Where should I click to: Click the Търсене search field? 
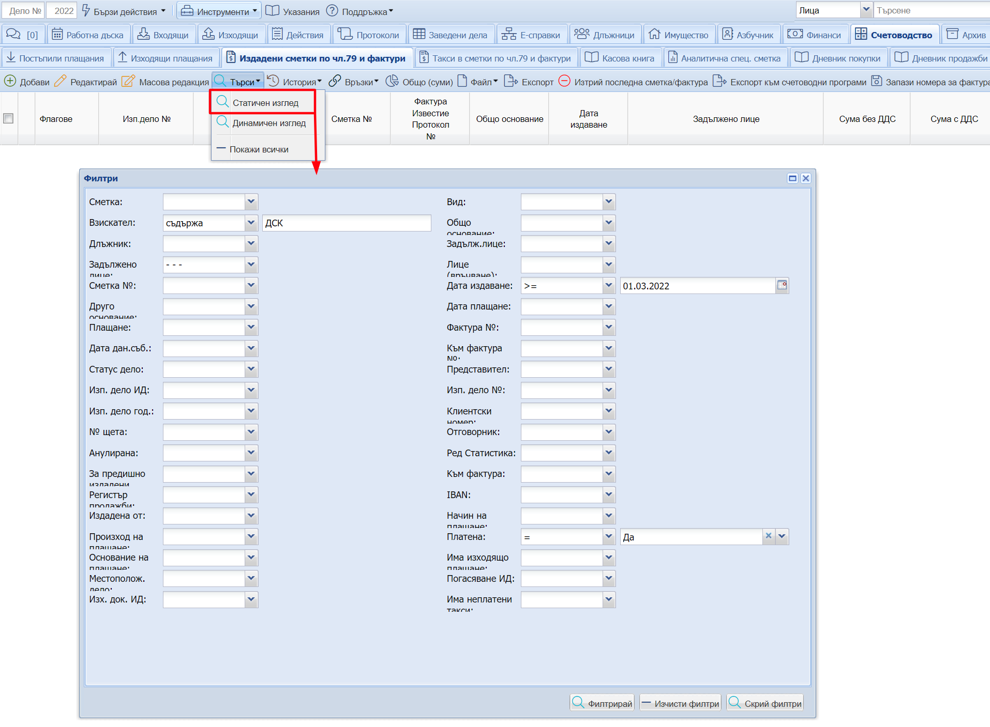[932, 10]
